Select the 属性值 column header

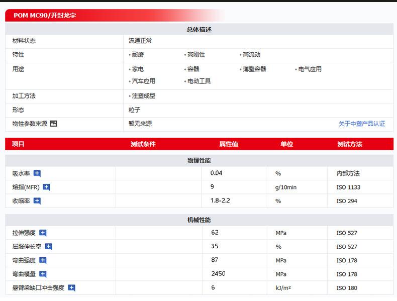point(229,144)
